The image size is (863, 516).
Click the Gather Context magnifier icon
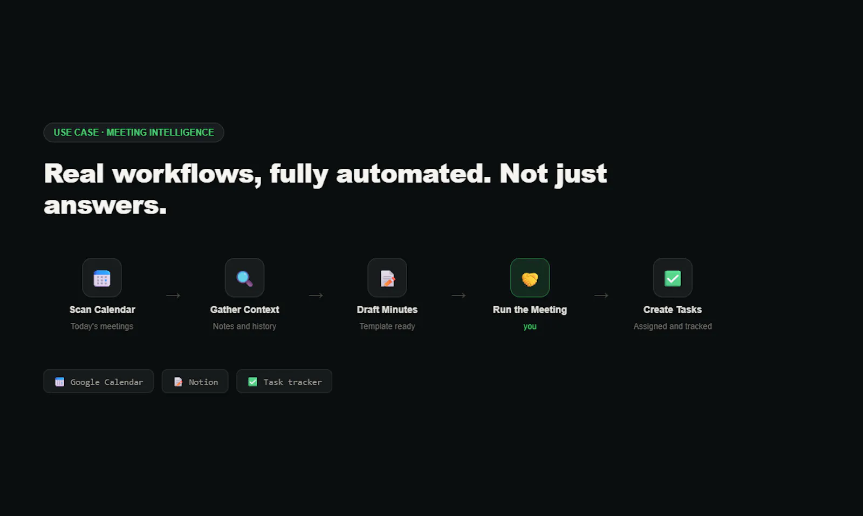click(x=244, y=278)
